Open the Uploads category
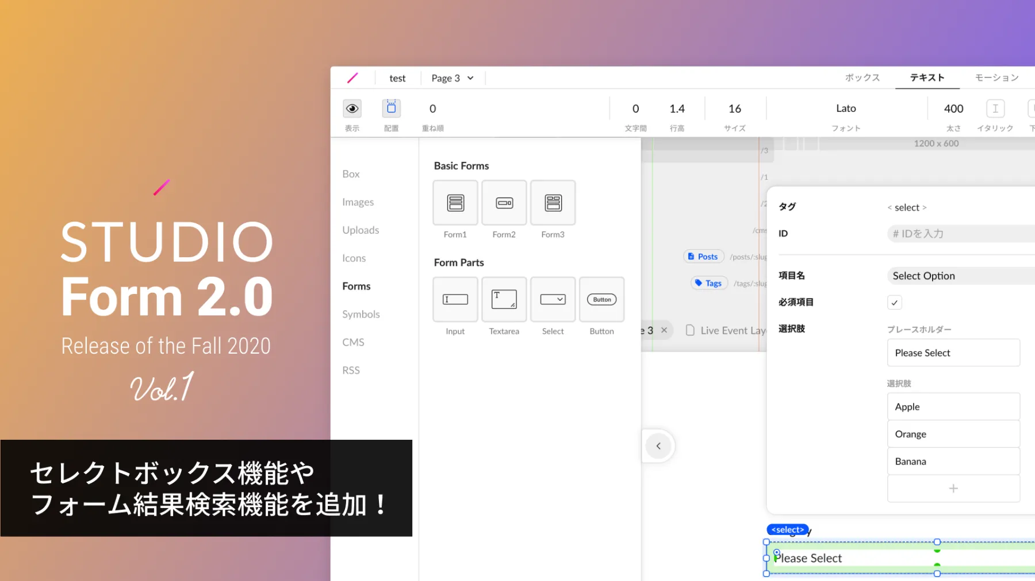This screenshot has height=581, width=1035. click(361, 230)
